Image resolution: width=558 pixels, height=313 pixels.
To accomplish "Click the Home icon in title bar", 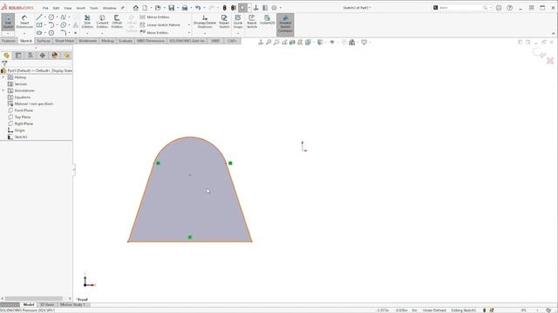I will (x=136, y=8).
